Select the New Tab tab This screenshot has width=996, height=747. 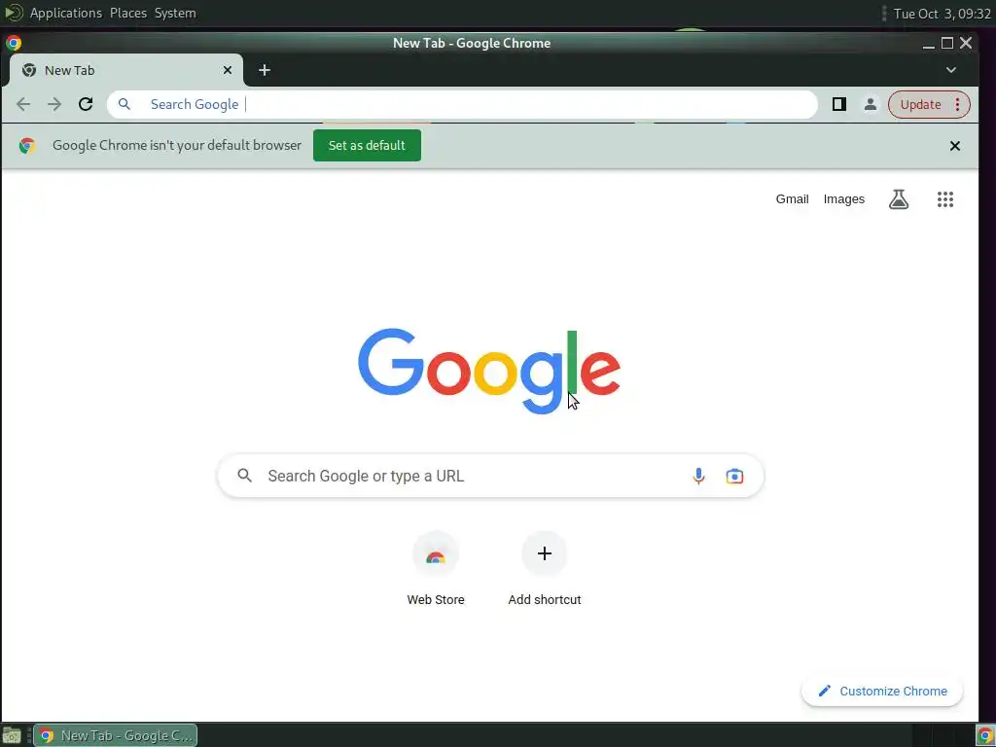[125, 70]
